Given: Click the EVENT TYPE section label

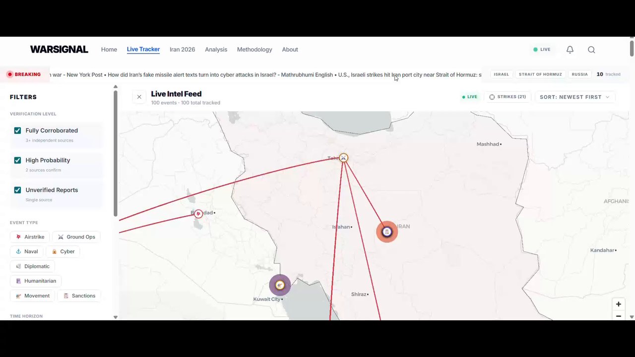Looking at the screenshot, I should coord(24,223).
